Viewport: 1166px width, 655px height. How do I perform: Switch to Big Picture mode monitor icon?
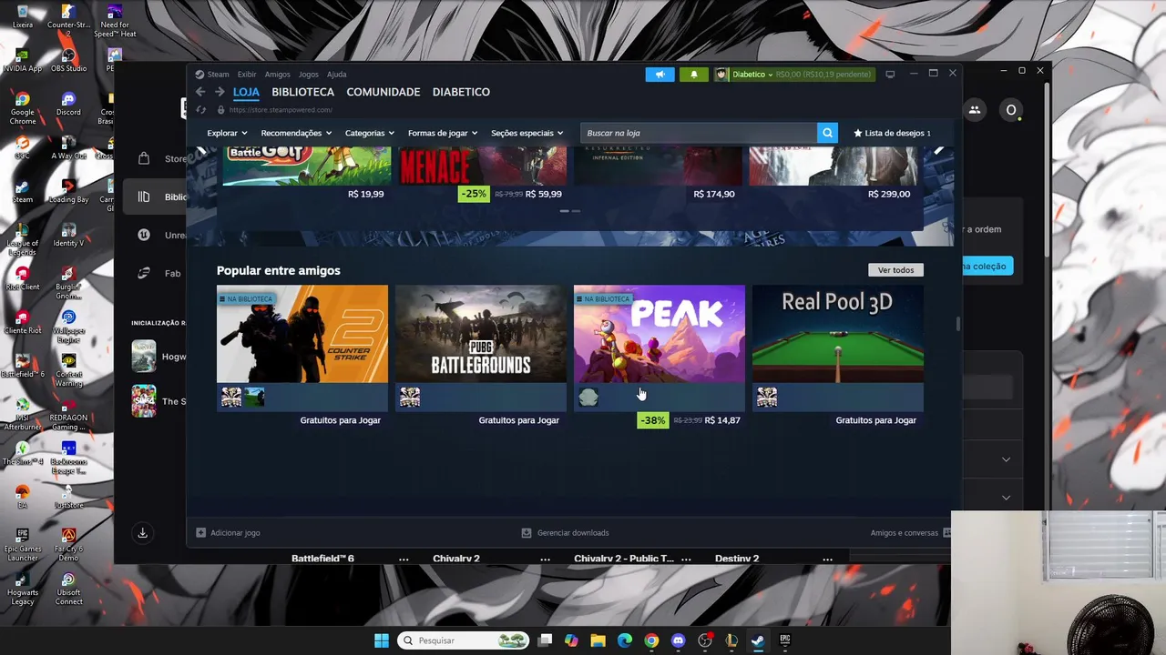[890, 75]
